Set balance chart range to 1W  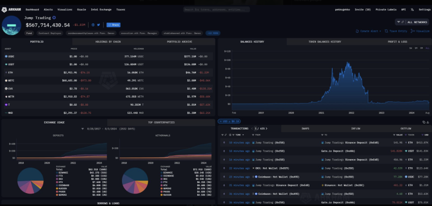click(x=410, y=48)
